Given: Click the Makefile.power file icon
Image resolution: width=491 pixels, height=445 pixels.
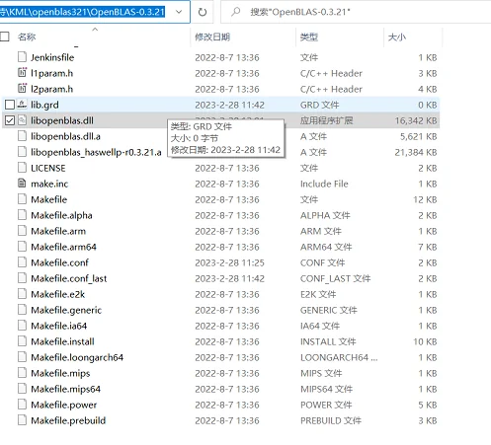Looking at the screenshot, I should coord(22,405).
